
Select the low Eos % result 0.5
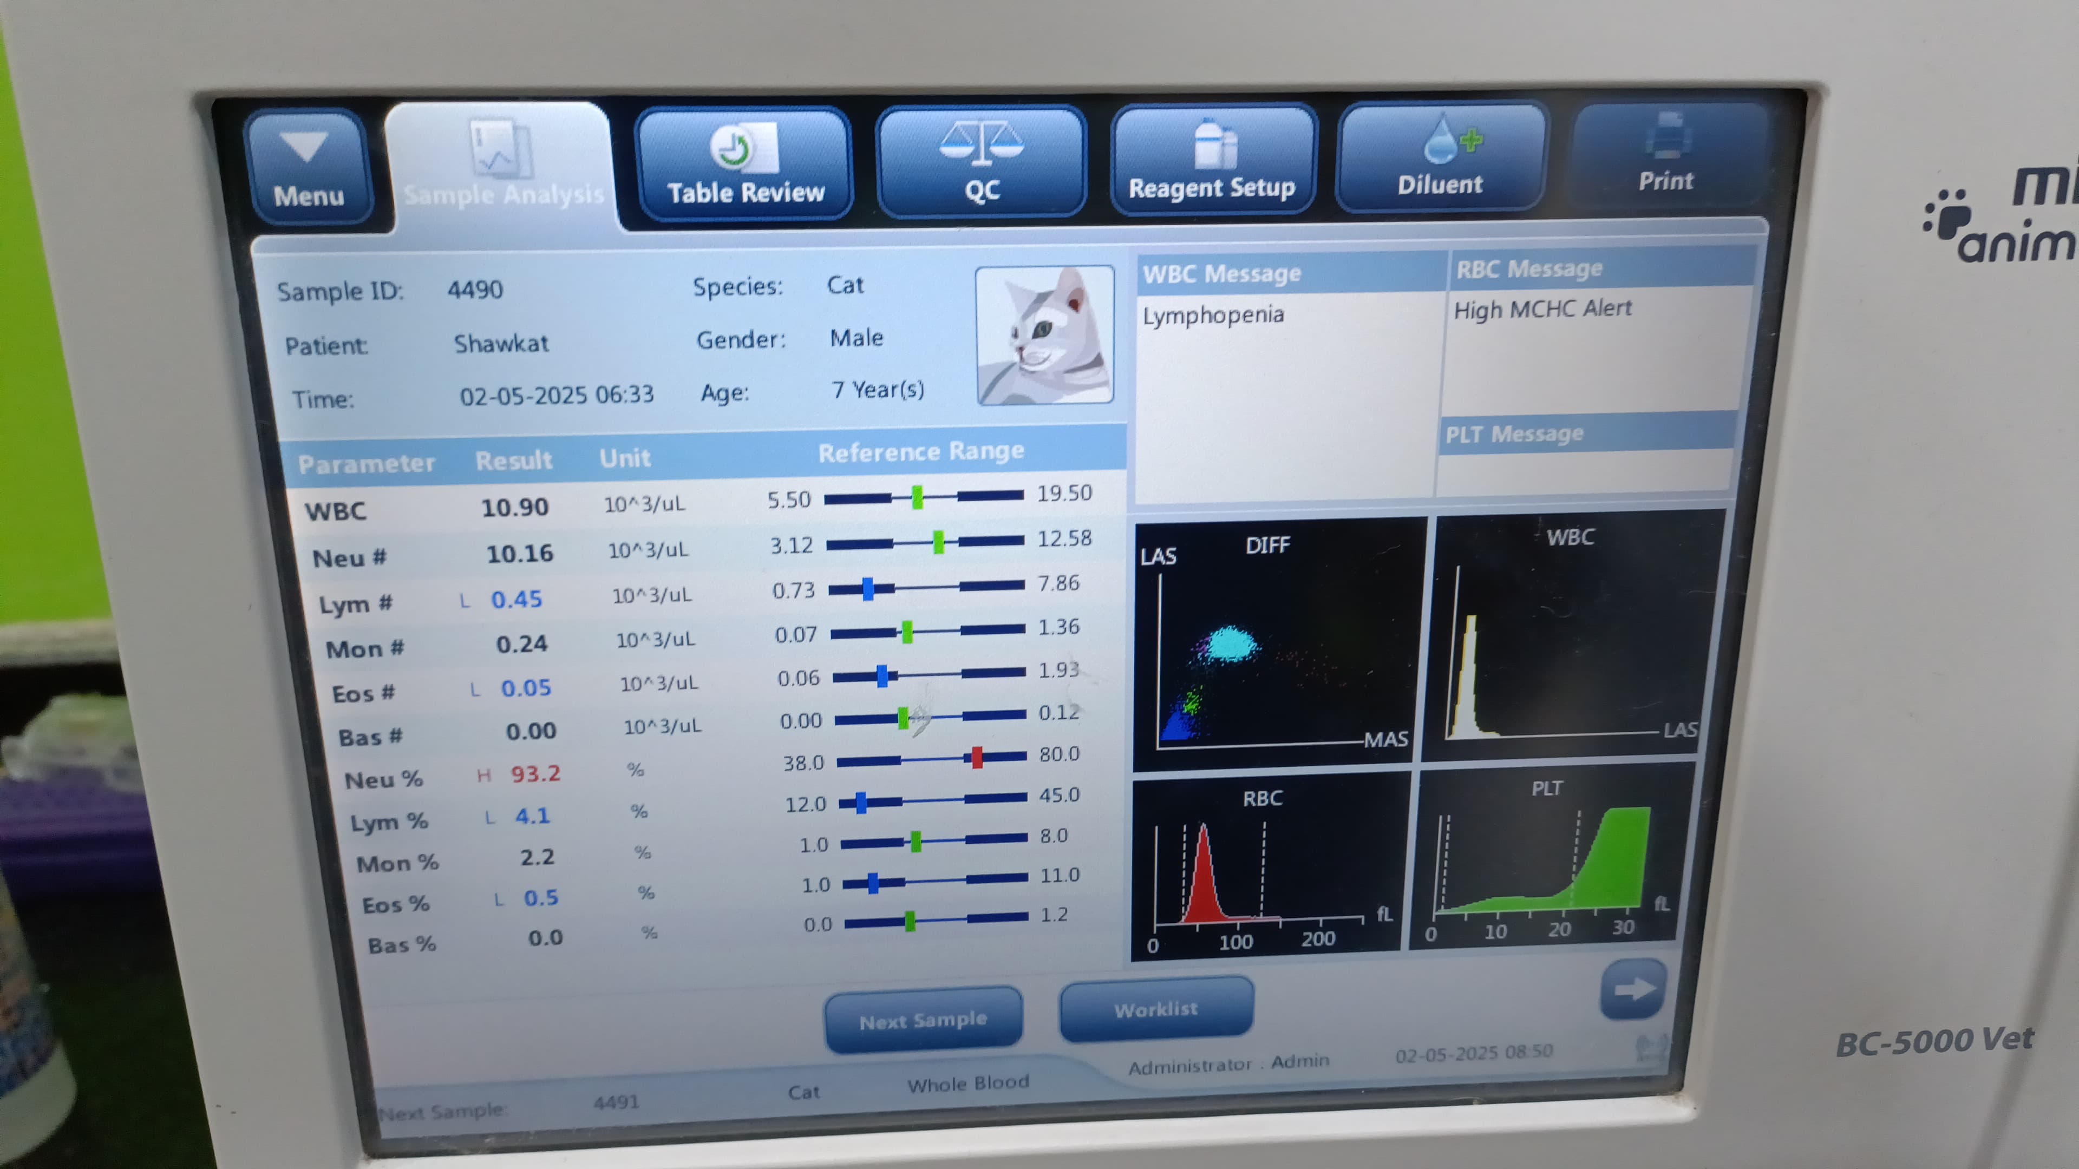(x=541, y=898)
